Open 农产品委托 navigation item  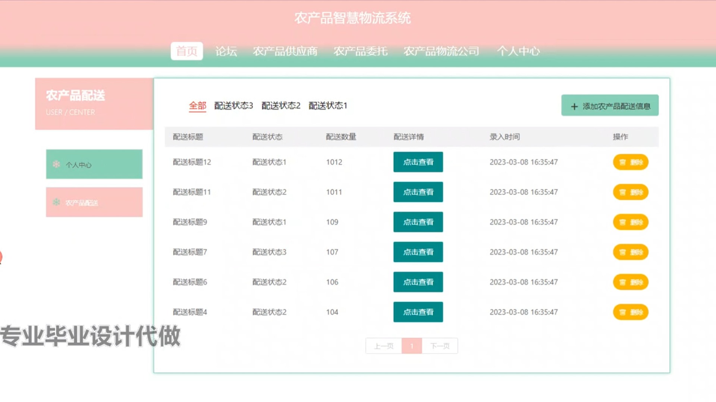(361, 51)
